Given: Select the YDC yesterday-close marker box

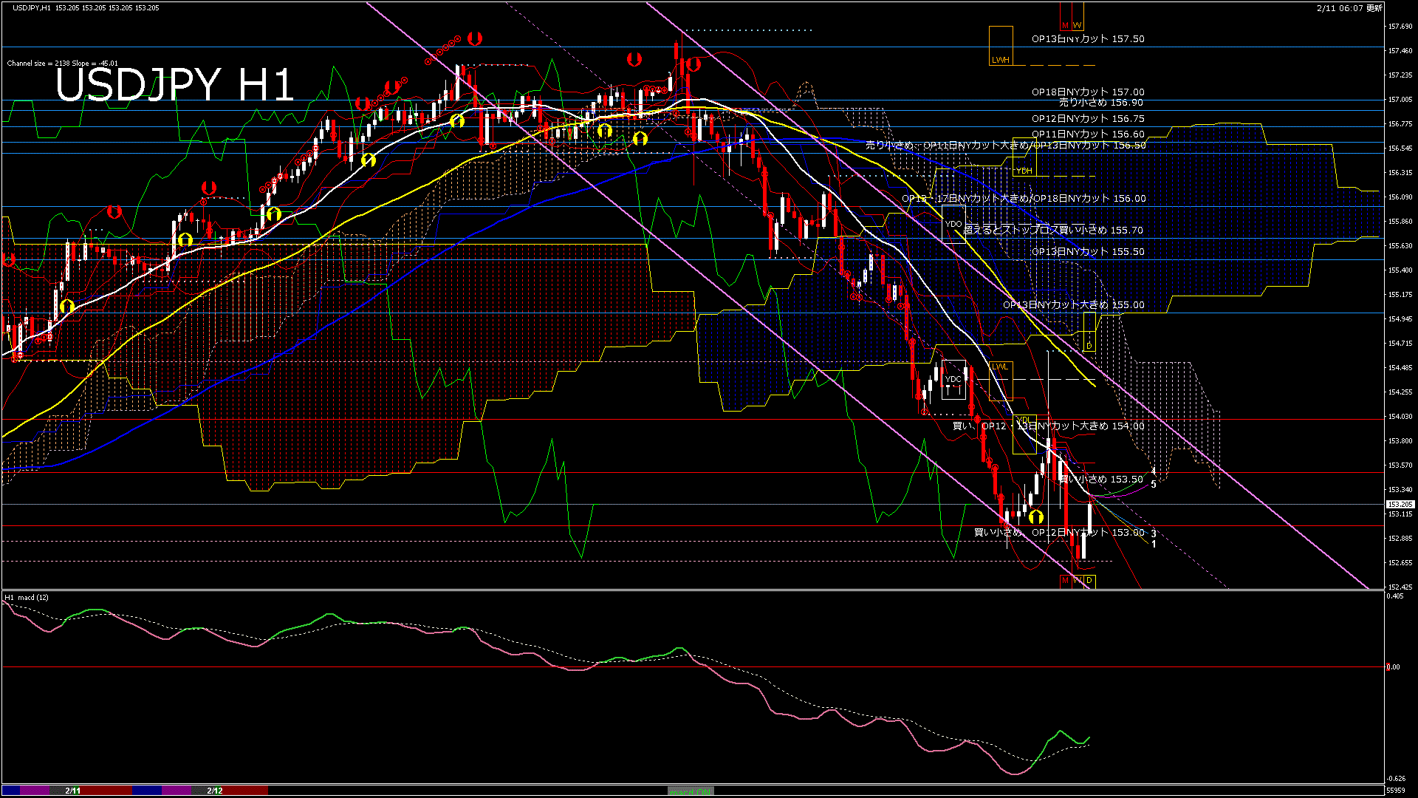Looking at the screenshot, I should pos(953,379).
